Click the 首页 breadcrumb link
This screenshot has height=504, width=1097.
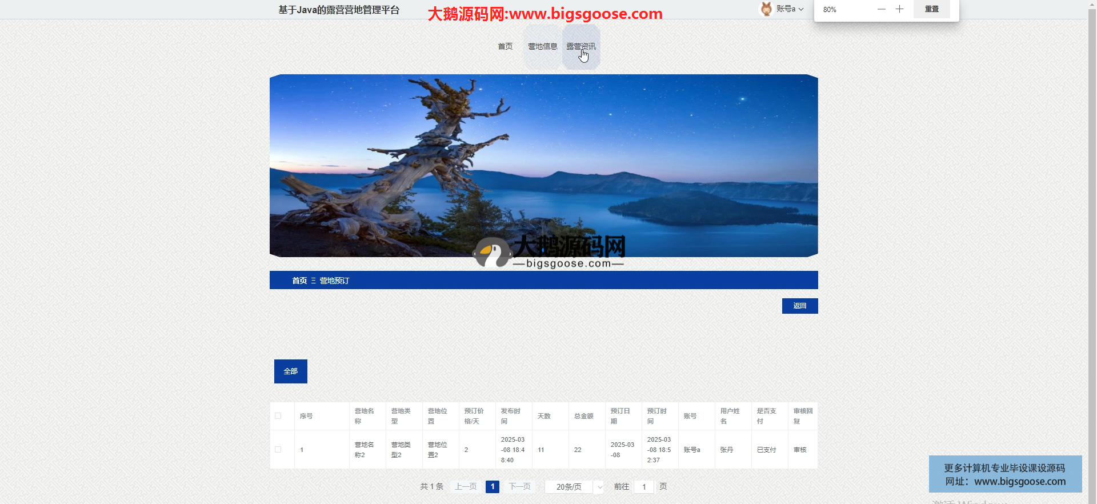299,281
